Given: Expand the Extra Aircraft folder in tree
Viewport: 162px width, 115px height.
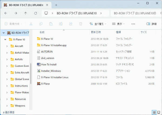Looking at the screenshot, I should click(x=7, y=73).
